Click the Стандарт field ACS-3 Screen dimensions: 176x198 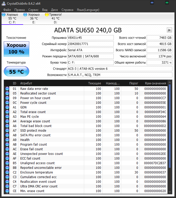pyautogui.click(x=120, y=69)
